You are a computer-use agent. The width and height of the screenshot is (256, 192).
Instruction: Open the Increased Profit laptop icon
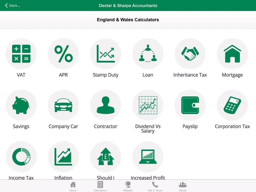148,156
